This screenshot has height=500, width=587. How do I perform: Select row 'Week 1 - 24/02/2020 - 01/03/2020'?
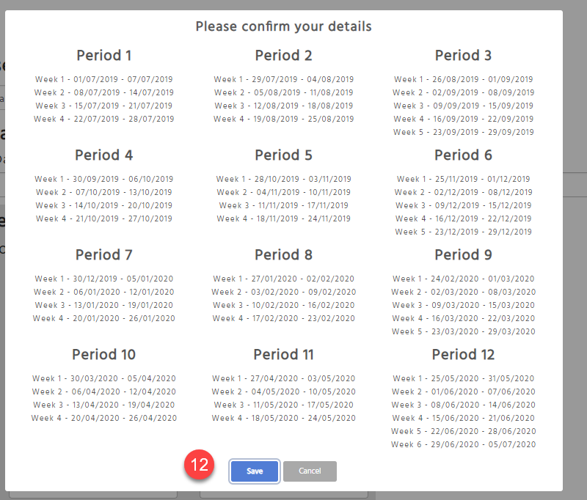point(463,279)
